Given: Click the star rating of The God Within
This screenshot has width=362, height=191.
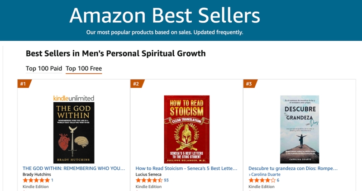Looking at the screenshot, I should [36, 180].
